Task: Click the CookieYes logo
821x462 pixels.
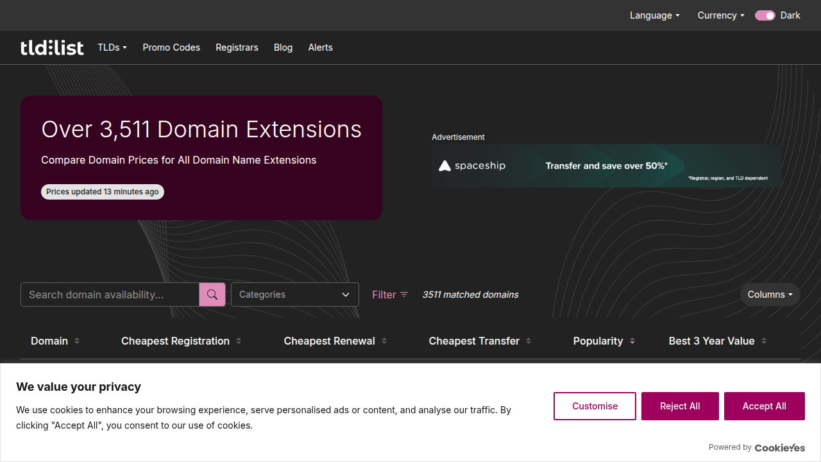Action: (x=780, y=447)
